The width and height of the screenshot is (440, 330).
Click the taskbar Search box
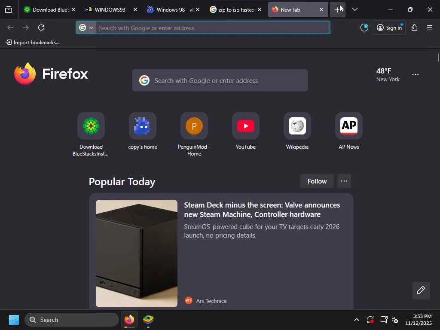[x=72, y=320]
